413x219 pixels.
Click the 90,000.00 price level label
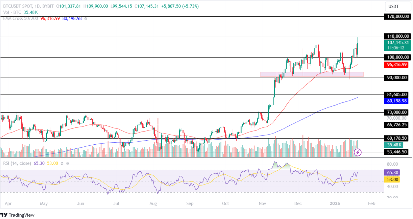tap(396, 78)
